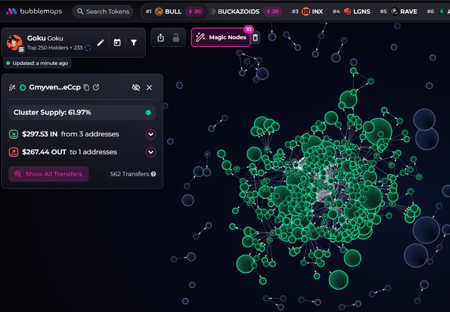
Task: Toggle the map lock icon
Action: coord(176,38)
